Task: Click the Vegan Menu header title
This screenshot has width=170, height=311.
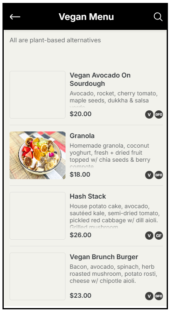Action: [x=86, y=17]
